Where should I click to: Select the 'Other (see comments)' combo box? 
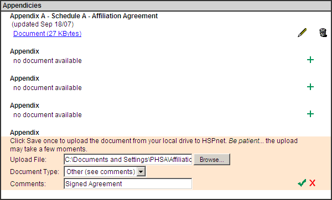pyautogui.click(x=105, y=172)
